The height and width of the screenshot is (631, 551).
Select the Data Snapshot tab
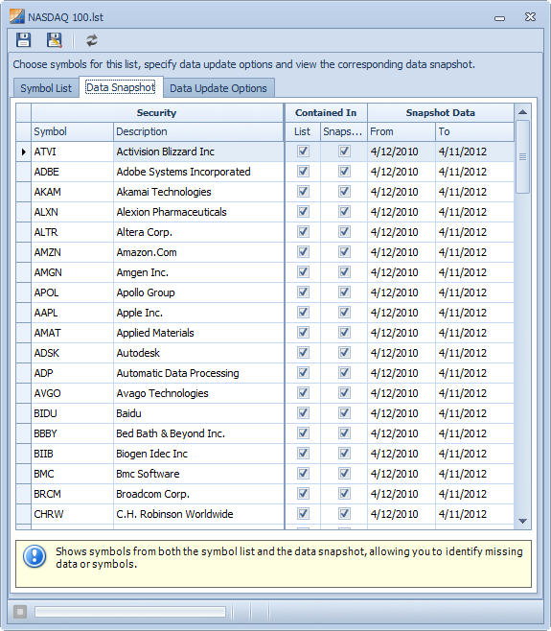tap(121, 87)
